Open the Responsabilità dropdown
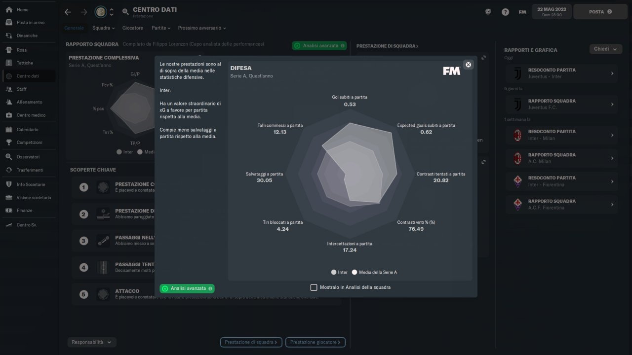This screenshot has height=355, width=632. tap(91, 342)
